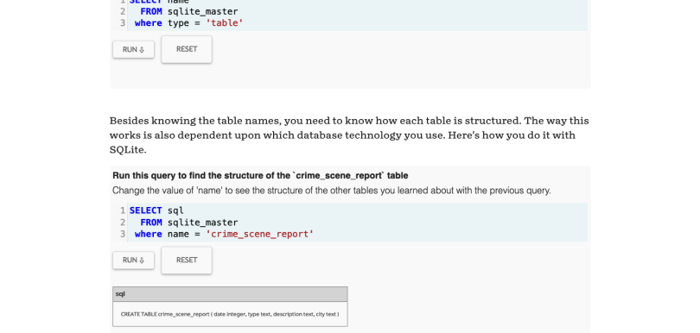Image resolution: width=700 pixels, height=333 pixels.
Task: Click the heading 'Run this query to find the structure'
Action: coord(260,176)
